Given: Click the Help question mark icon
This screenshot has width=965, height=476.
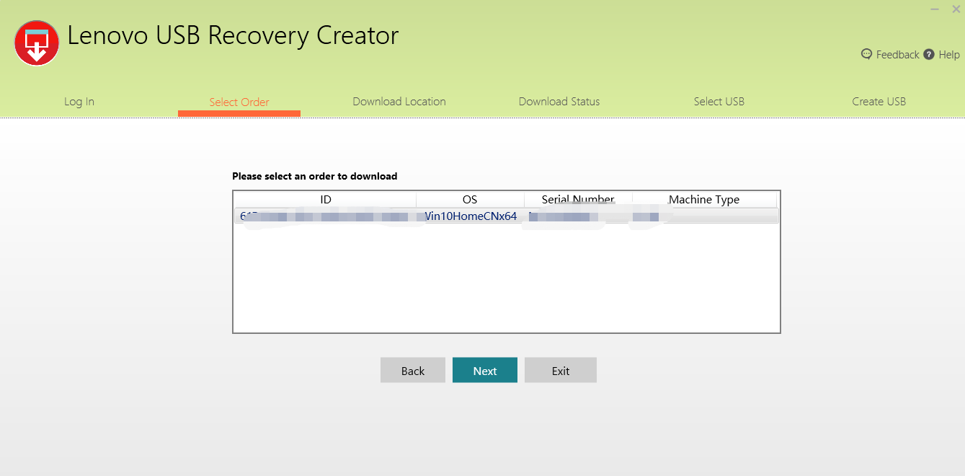Looking at the screenshot, I should tap(929, 54).
